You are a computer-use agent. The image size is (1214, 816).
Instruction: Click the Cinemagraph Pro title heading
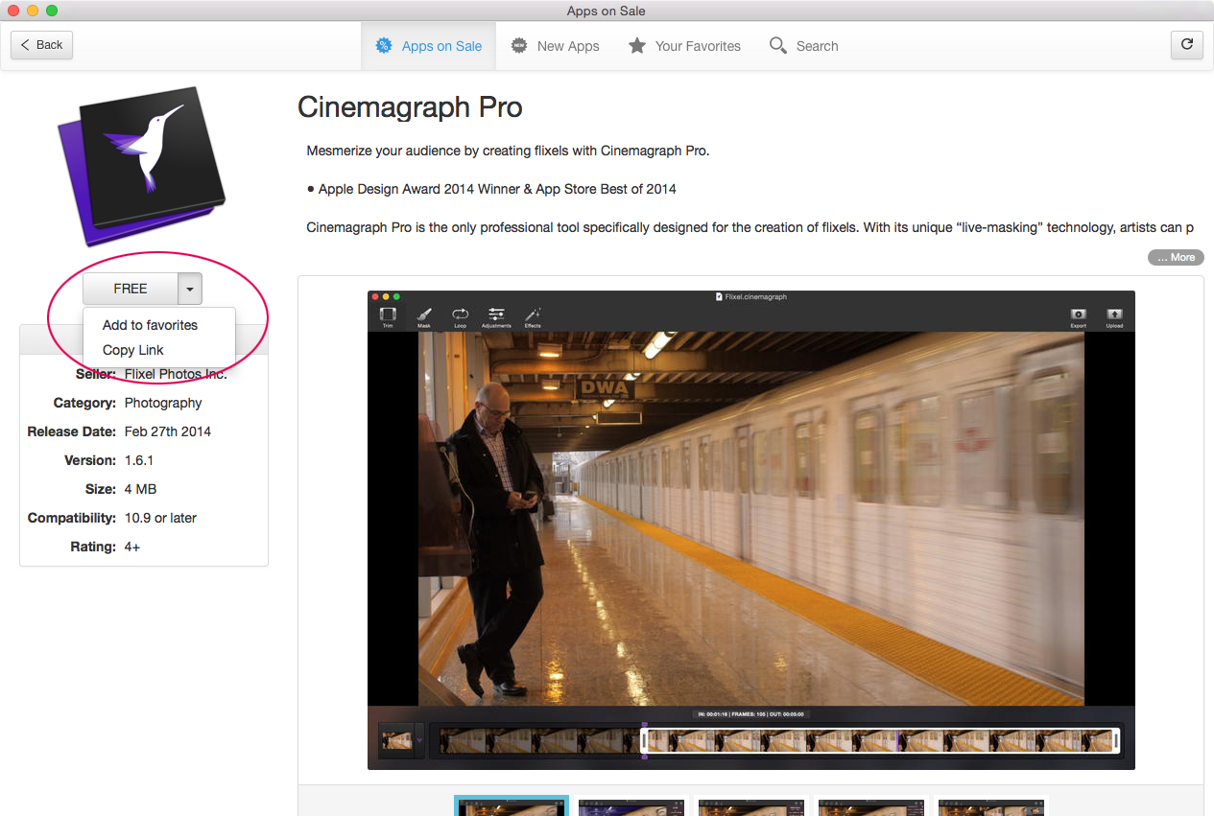pyautogui.click(x=410, y=106)
